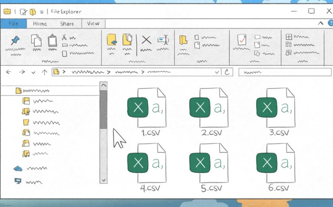The image size is (333, 207).
Task: Click the Paste clipboard icon
Action: point(52,40)
